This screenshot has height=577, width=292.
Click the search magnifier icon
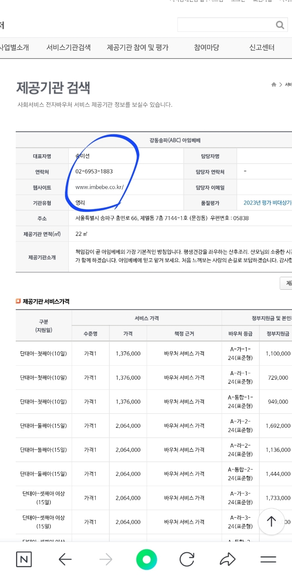tap(280, 25)
